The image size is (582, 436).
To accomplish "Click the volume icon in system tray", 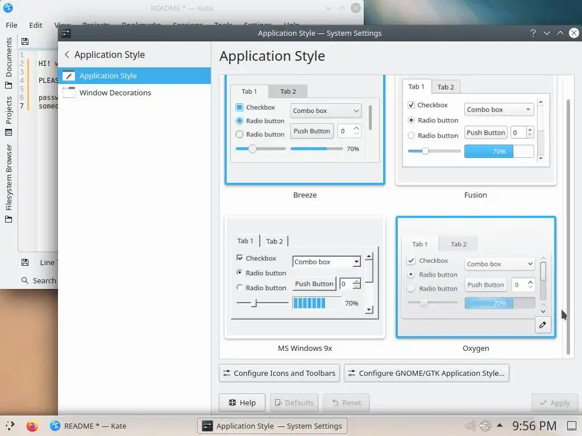I will click(x=470, y=426).
